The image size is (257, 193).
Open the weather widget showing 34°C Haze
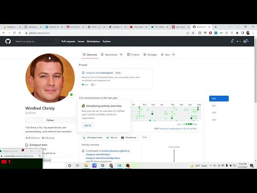click(199, 166)
